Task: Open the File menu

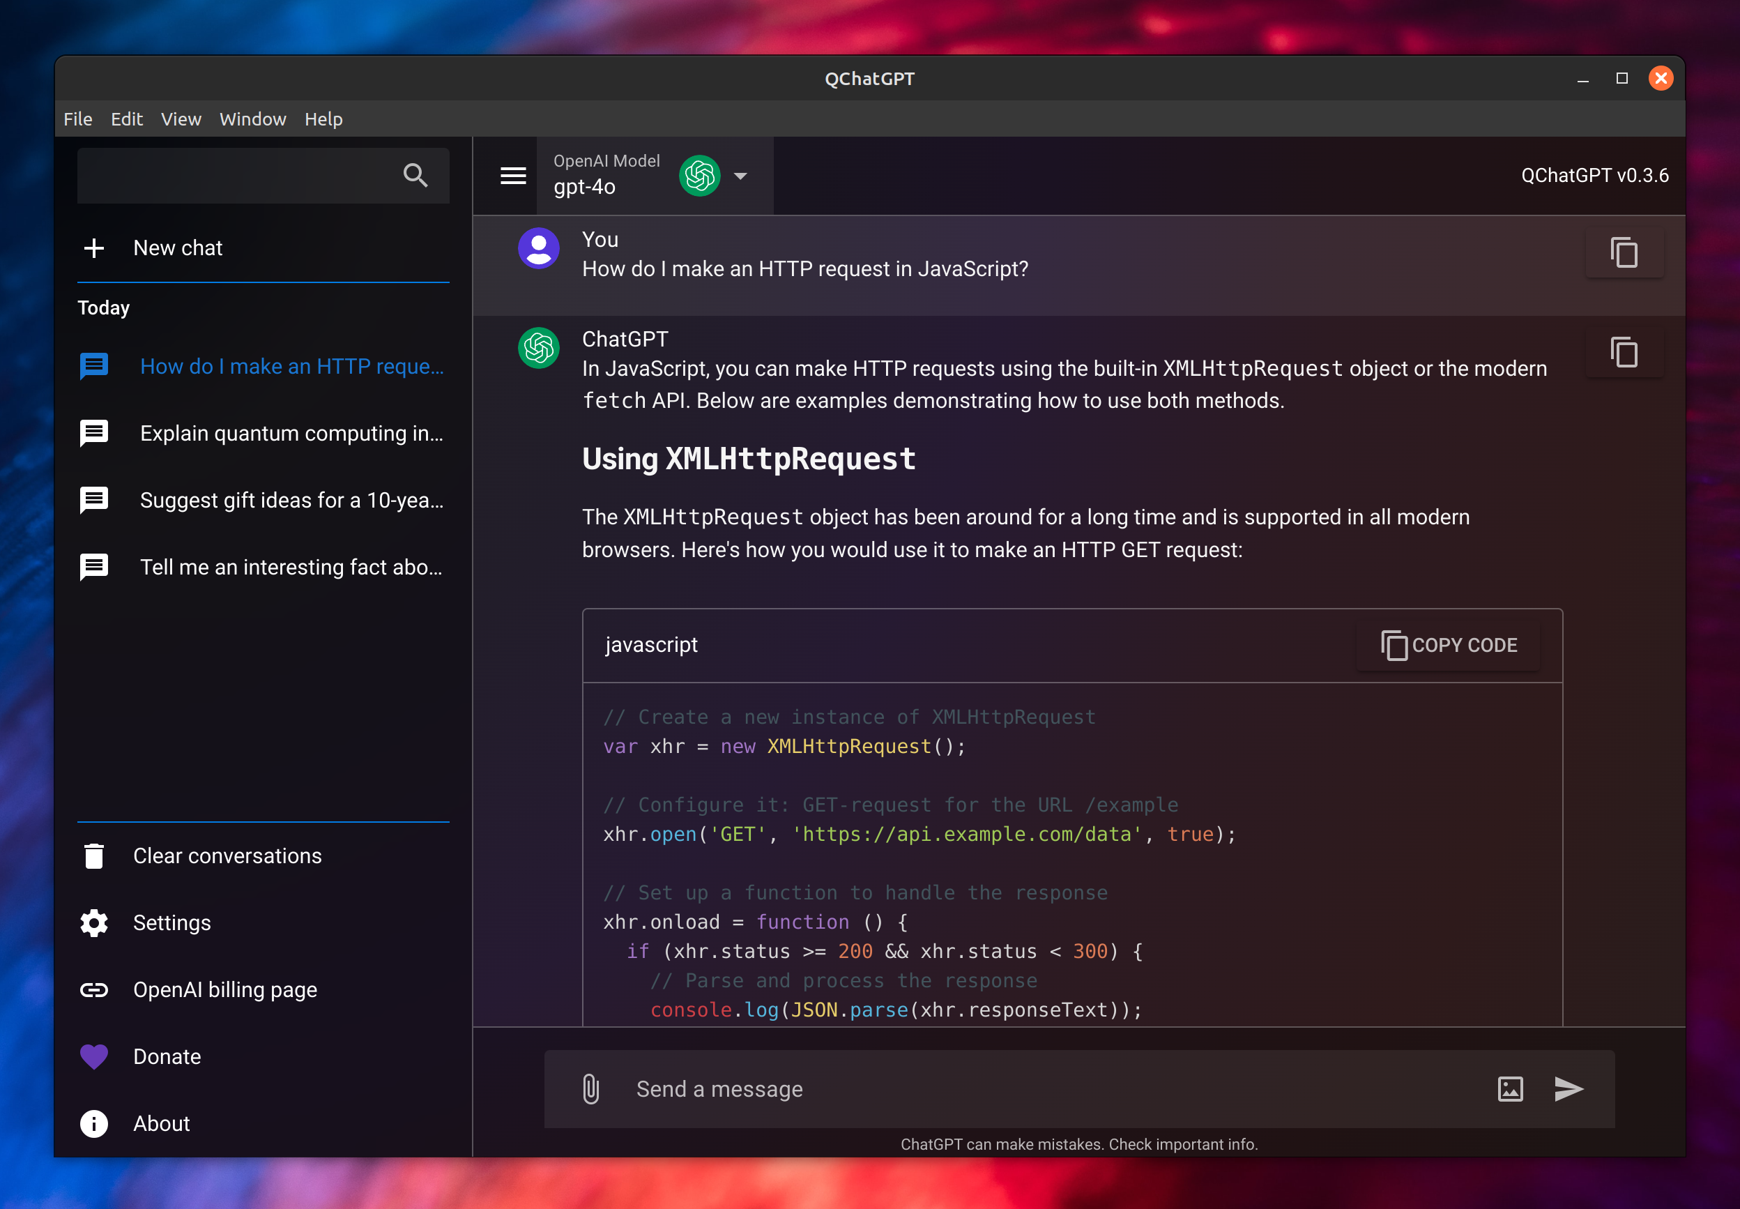Action: pyautogui.click(x=77, y=119)
